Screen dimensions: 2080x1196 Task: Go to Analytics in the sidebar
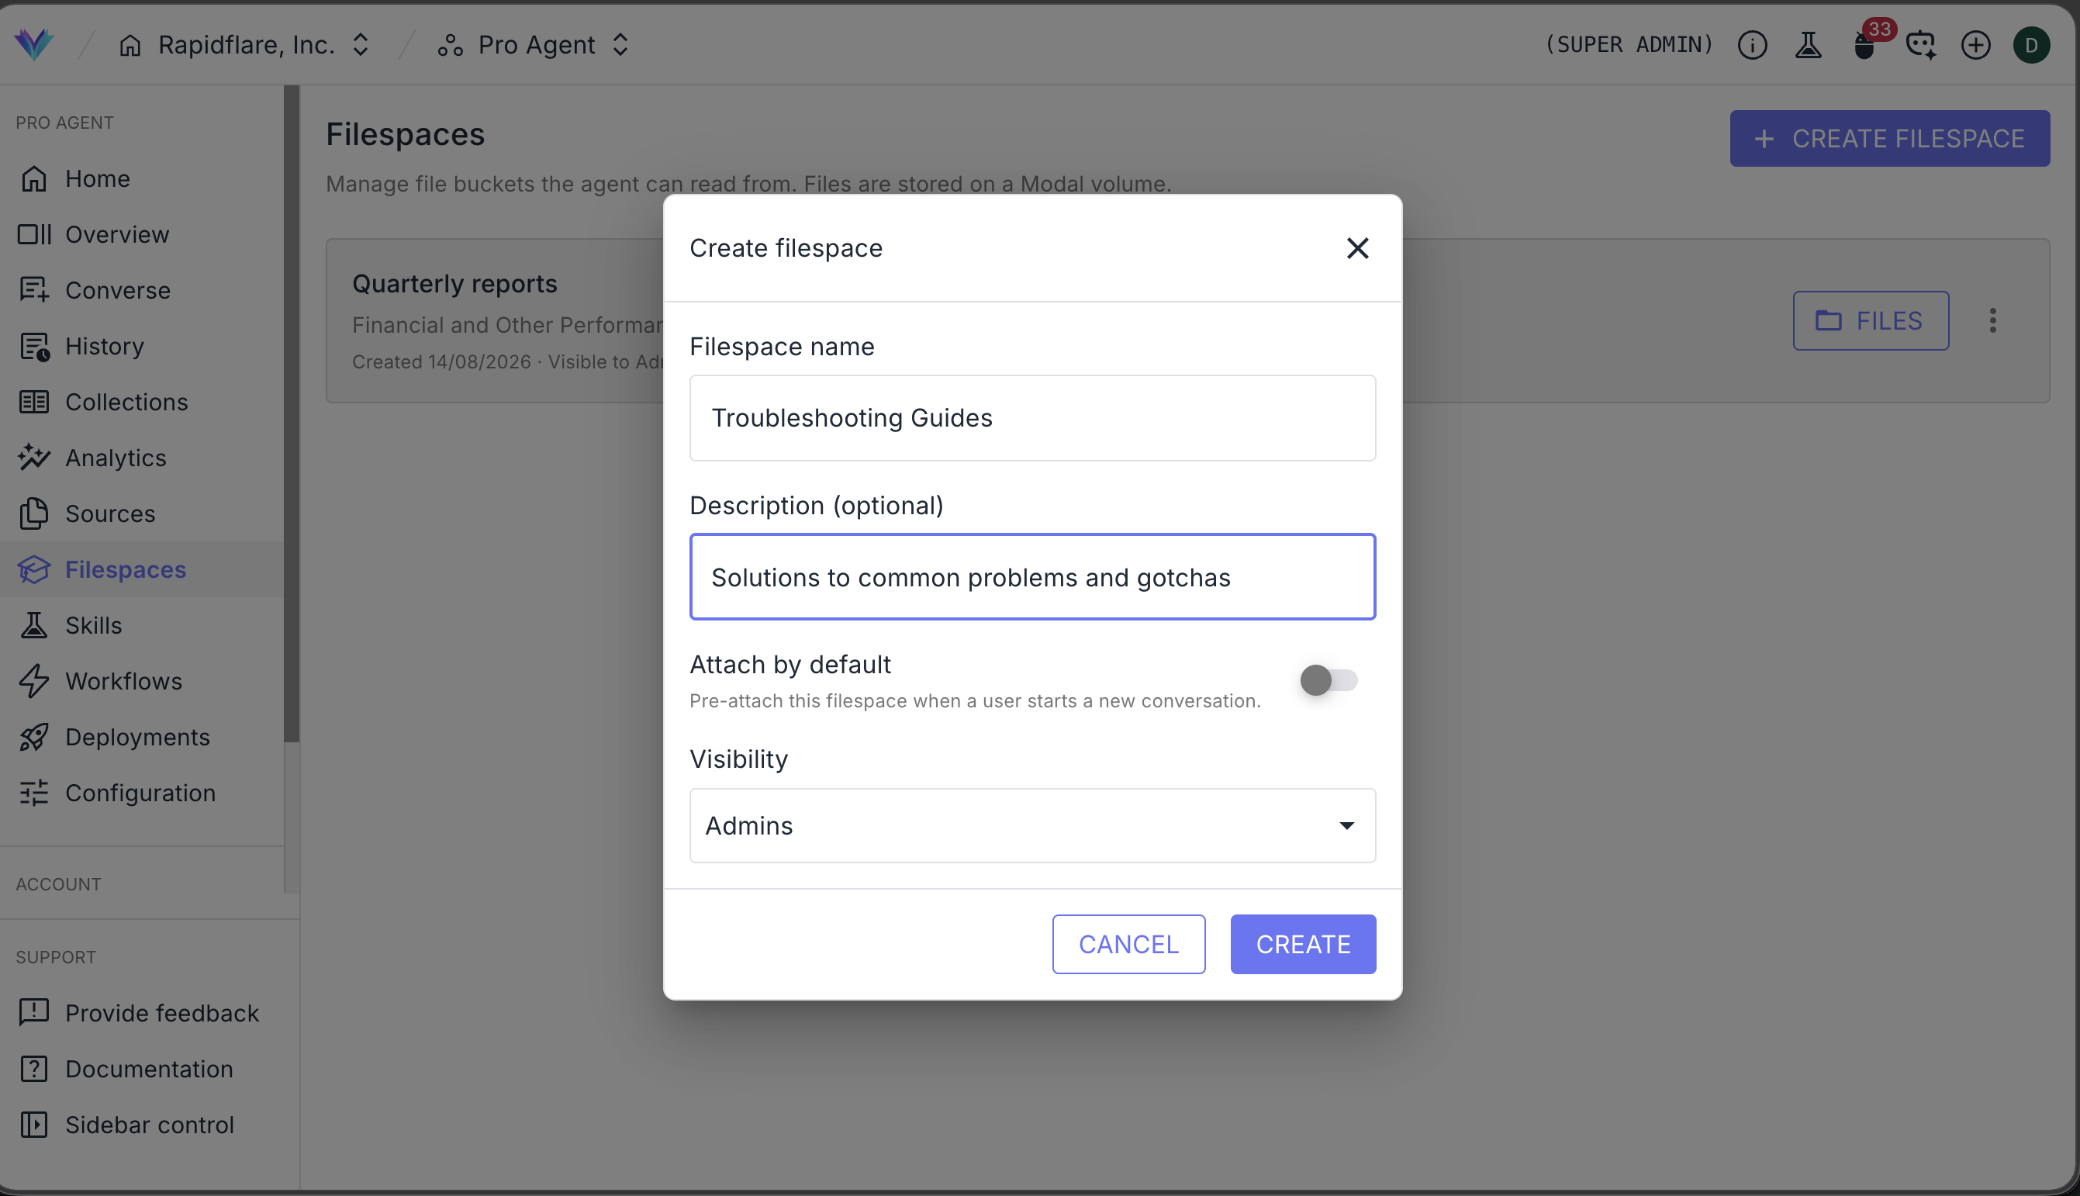click(x=116, y=458)
